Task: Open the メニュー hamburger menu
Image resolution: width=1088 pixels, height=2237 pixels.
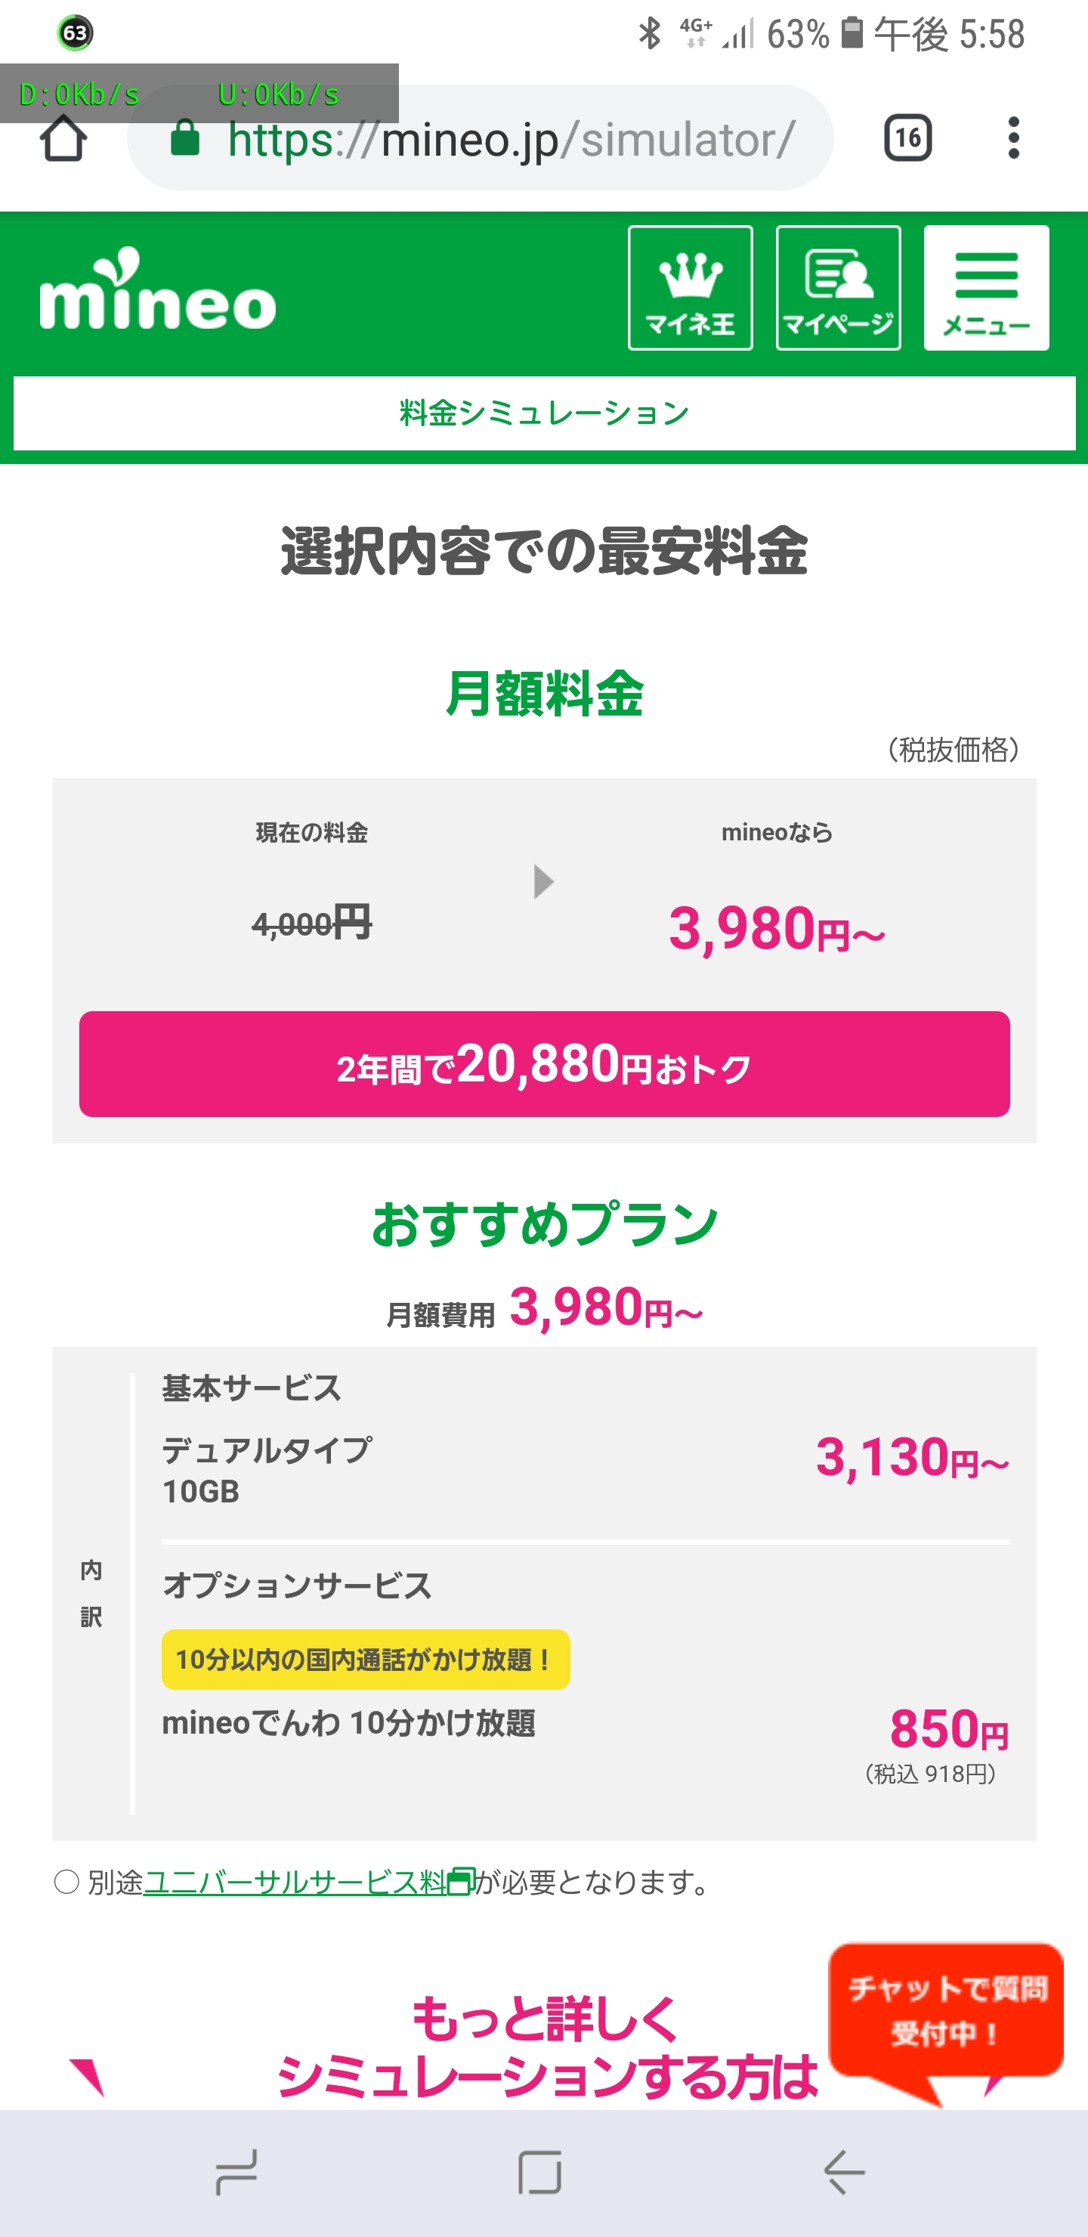Action: pyautogui.click(x=985, y=288)
